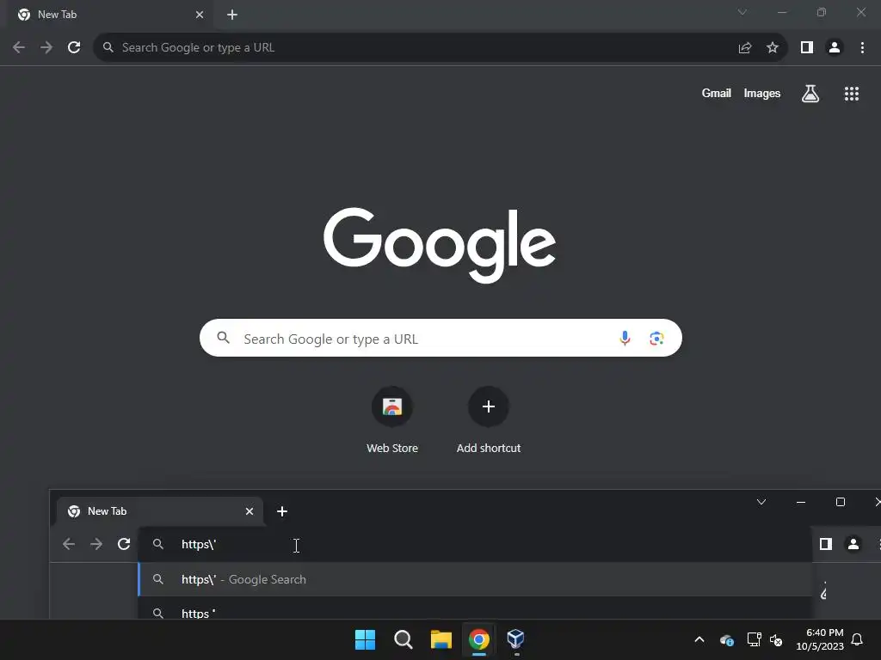This screenshot has width=881, height=660.
Task: Reload the page in lower Chrome window
Action: [124, 544]
